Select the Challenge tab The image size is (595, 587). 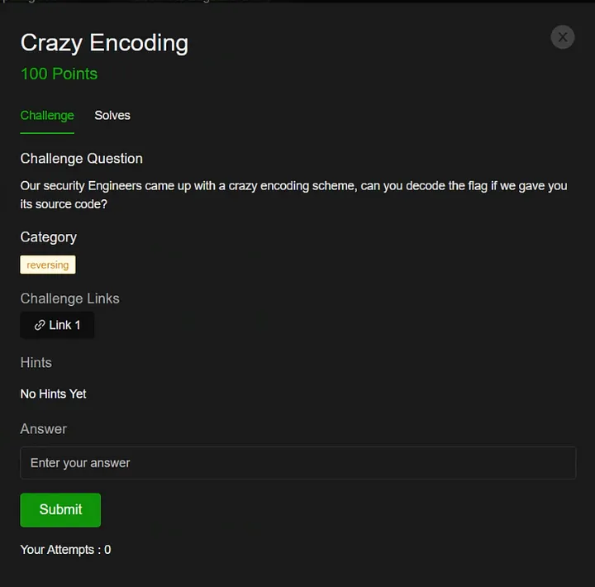(x=47, y=116)
